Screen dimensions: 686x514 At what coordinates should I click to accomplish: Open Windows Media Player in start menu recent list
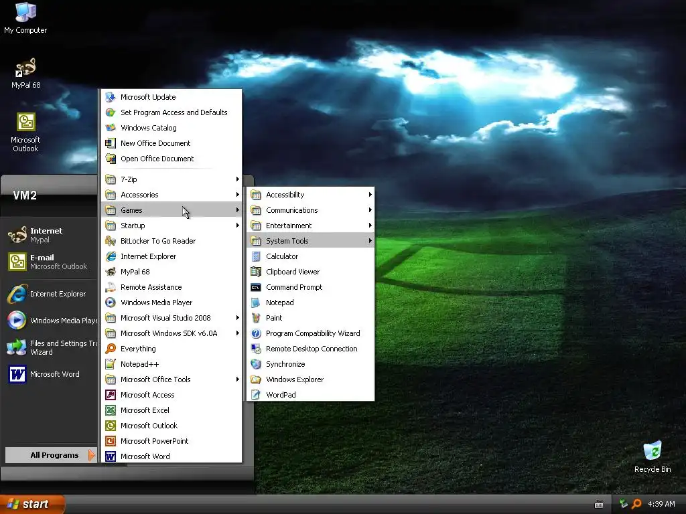(51, 321)
